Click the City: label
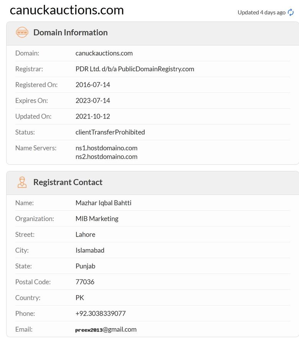299x342 pixels. click(22, 250)
